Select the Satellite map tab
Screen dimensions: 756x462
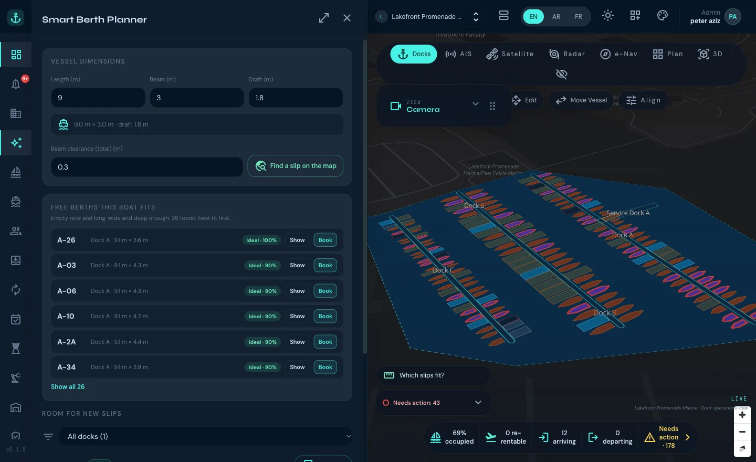[510, 54]
